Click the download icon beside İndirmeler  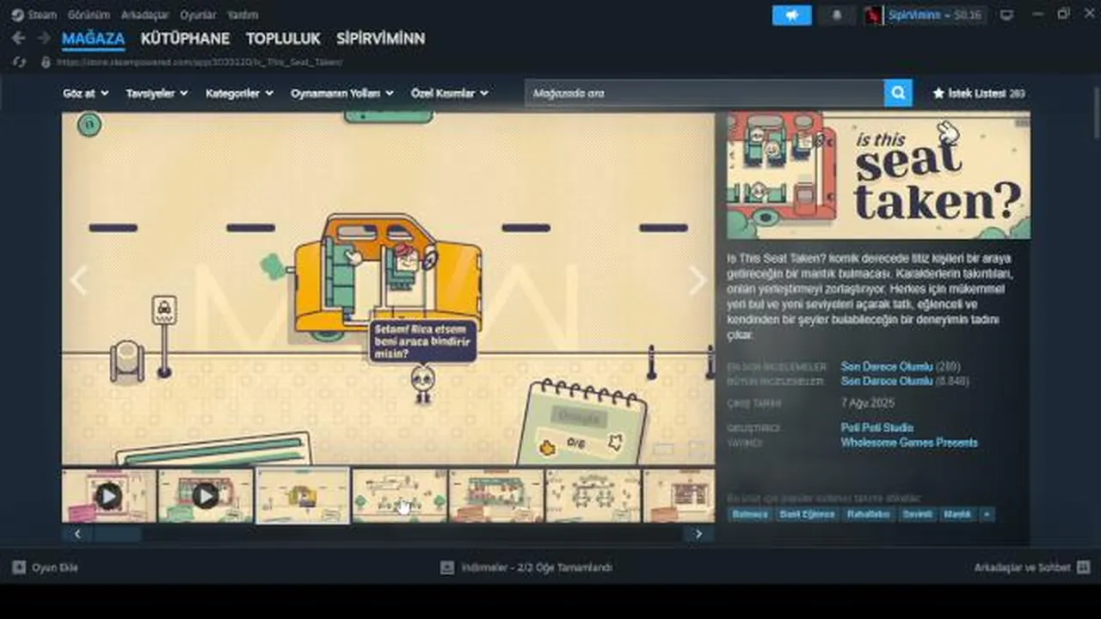[446, 567]
